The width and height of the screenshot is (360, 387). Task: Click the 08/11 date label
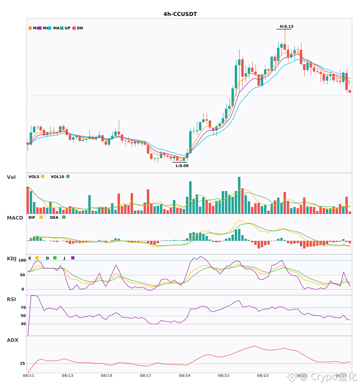tap(28, 376)
